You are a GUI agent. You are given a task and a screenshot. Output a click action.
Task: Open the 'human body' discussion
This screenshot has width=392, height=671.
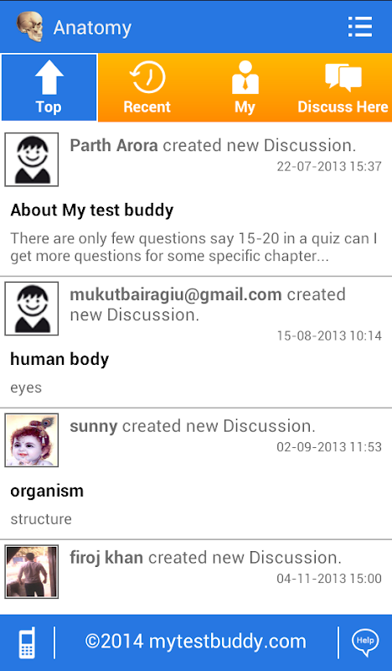[x=59, y=359]
